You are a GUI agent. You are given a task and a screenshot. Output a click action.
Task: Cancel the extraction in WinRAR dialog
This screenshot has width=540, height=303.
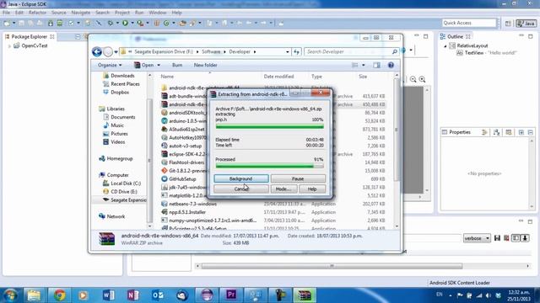coord(240,189)
